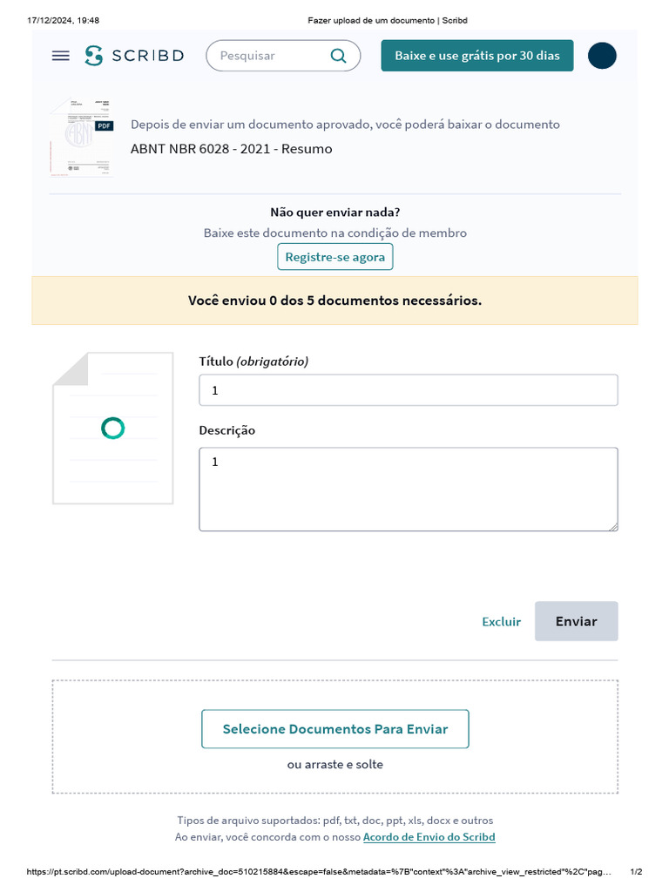Click the Baixe e use grátis button
The image size is (669, 892).
click(477, 56)
